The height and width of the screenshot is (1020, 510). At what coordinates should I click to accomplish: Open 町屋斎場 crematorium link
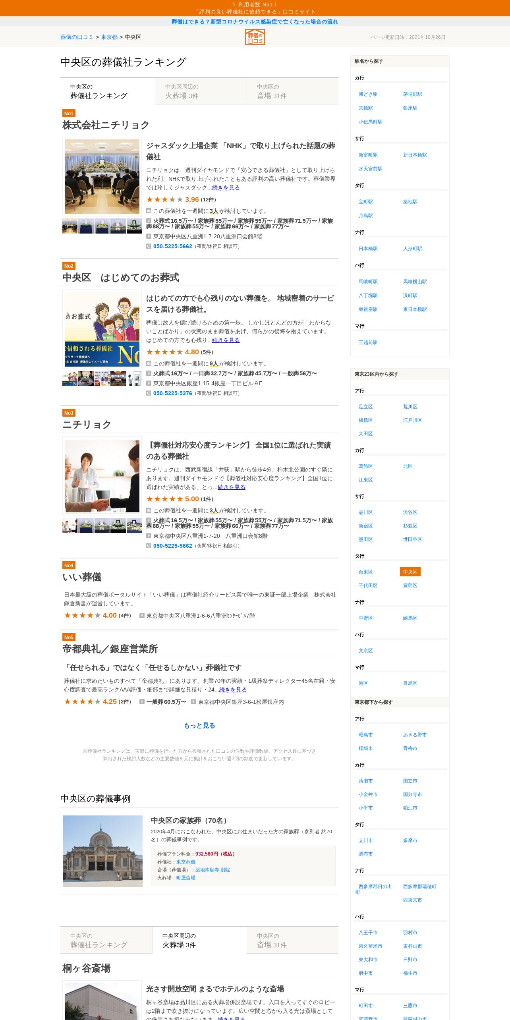(186, 877)
